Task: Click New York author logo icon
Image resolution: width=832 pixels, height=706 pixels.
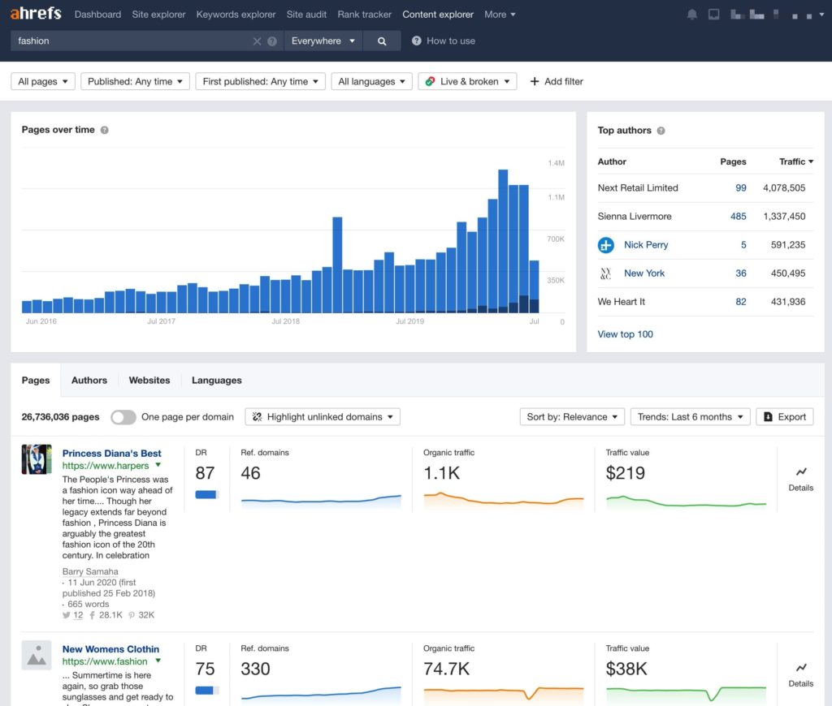Action: (605, 273)
